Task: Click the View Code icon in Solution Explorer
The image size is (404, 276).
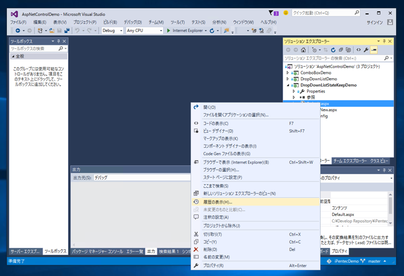Action: tap(358, 50)
